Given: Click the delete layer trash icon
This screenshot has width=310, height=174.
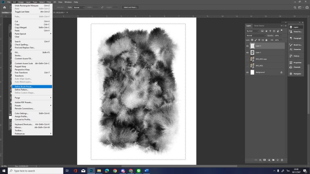Looking at the screenshot, I should [x=282, y=160].
